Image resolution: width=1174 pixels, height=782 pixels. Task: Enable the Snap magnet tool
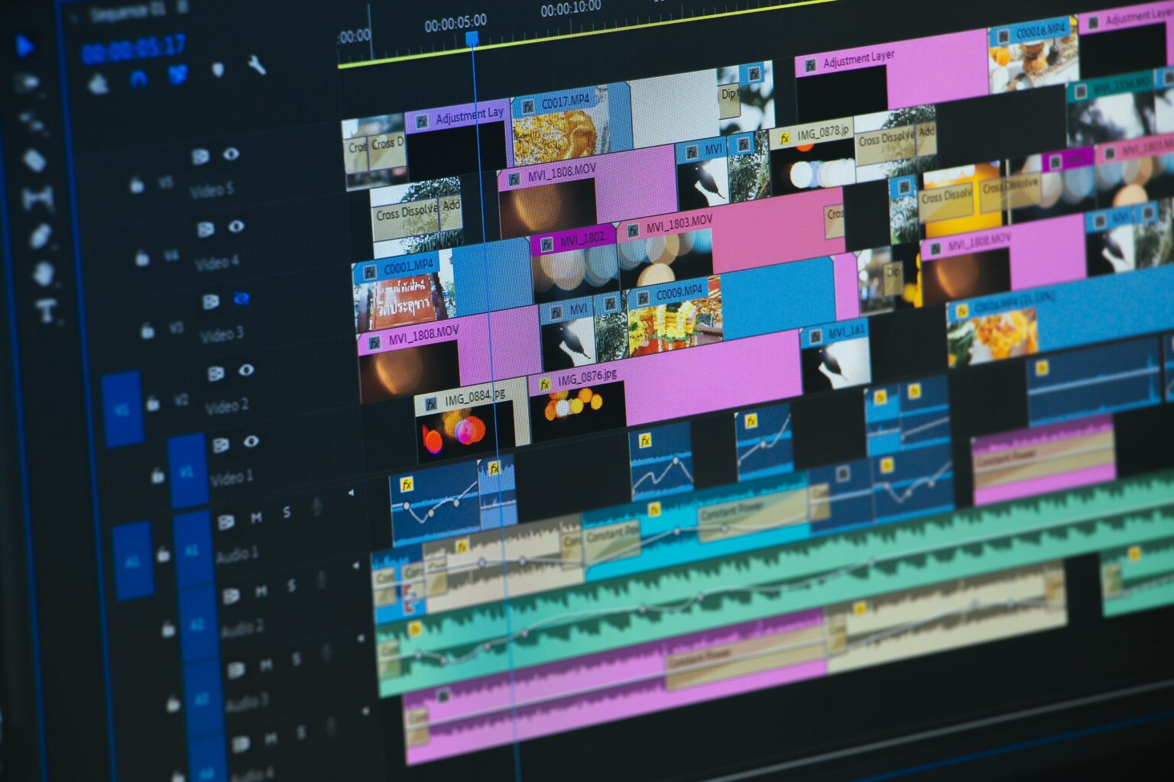pyautogui.click(x=138, y=76)
